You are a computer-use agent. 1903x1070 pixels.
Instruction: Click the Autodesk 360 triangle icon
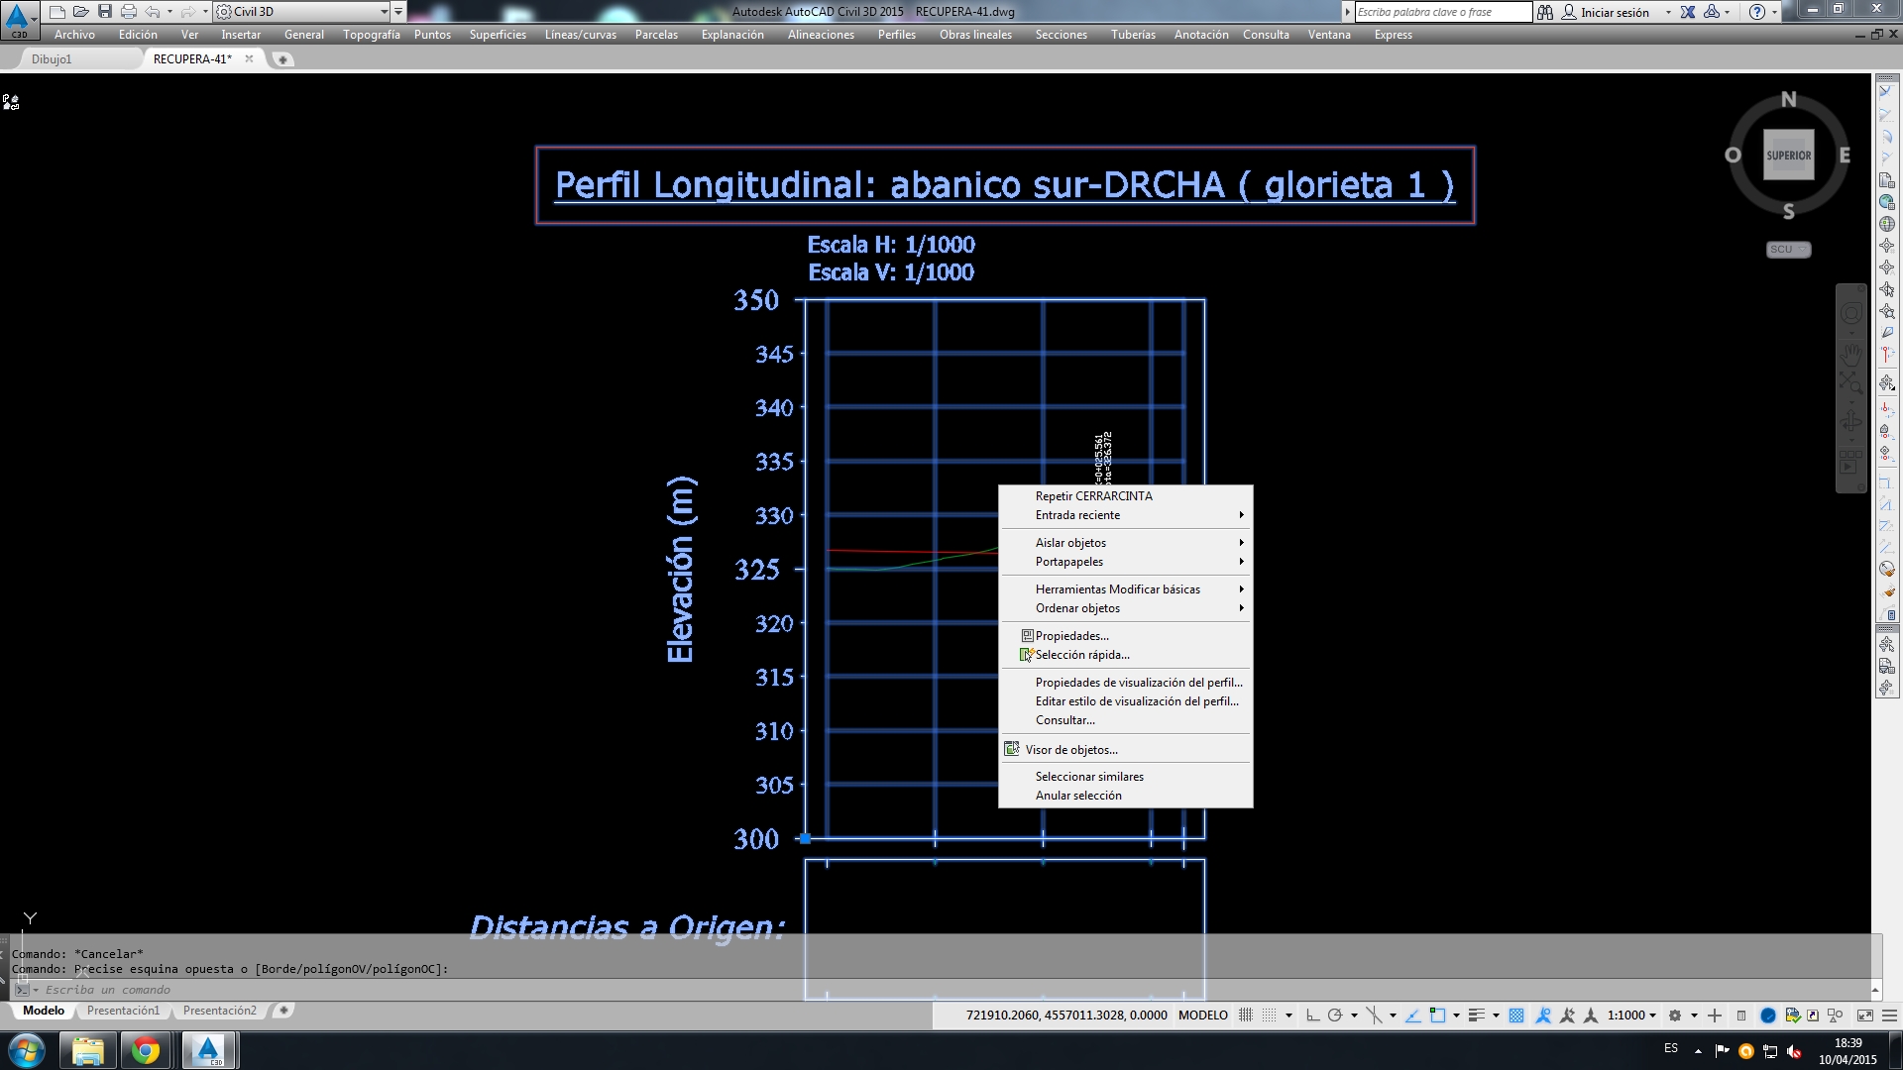[1712, 12]
